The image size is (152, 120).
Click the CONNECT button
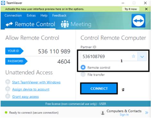(x=99, y=88)
